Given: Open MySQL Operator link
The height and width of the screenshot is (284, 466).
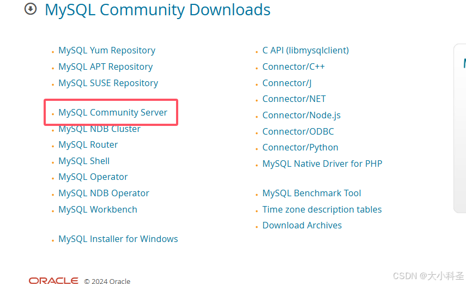Looking at the screenshot, I should pyautogui.click(x=93, y=177).
